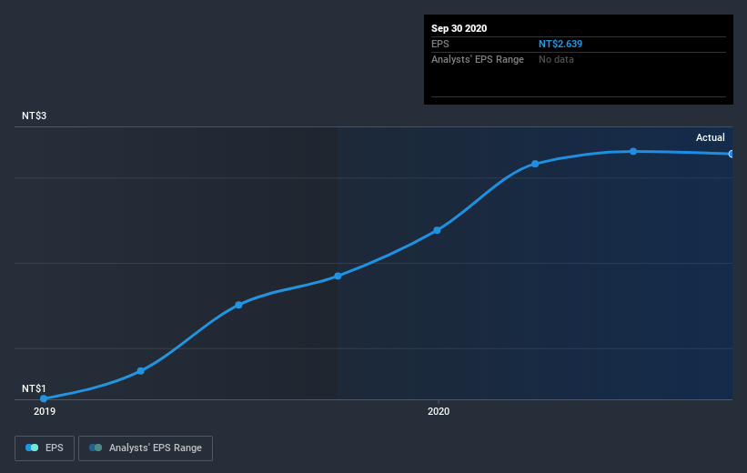Viewport: 747px width, 473px height.
Task: Select the peak EPS data point
Action: (633, 152)
